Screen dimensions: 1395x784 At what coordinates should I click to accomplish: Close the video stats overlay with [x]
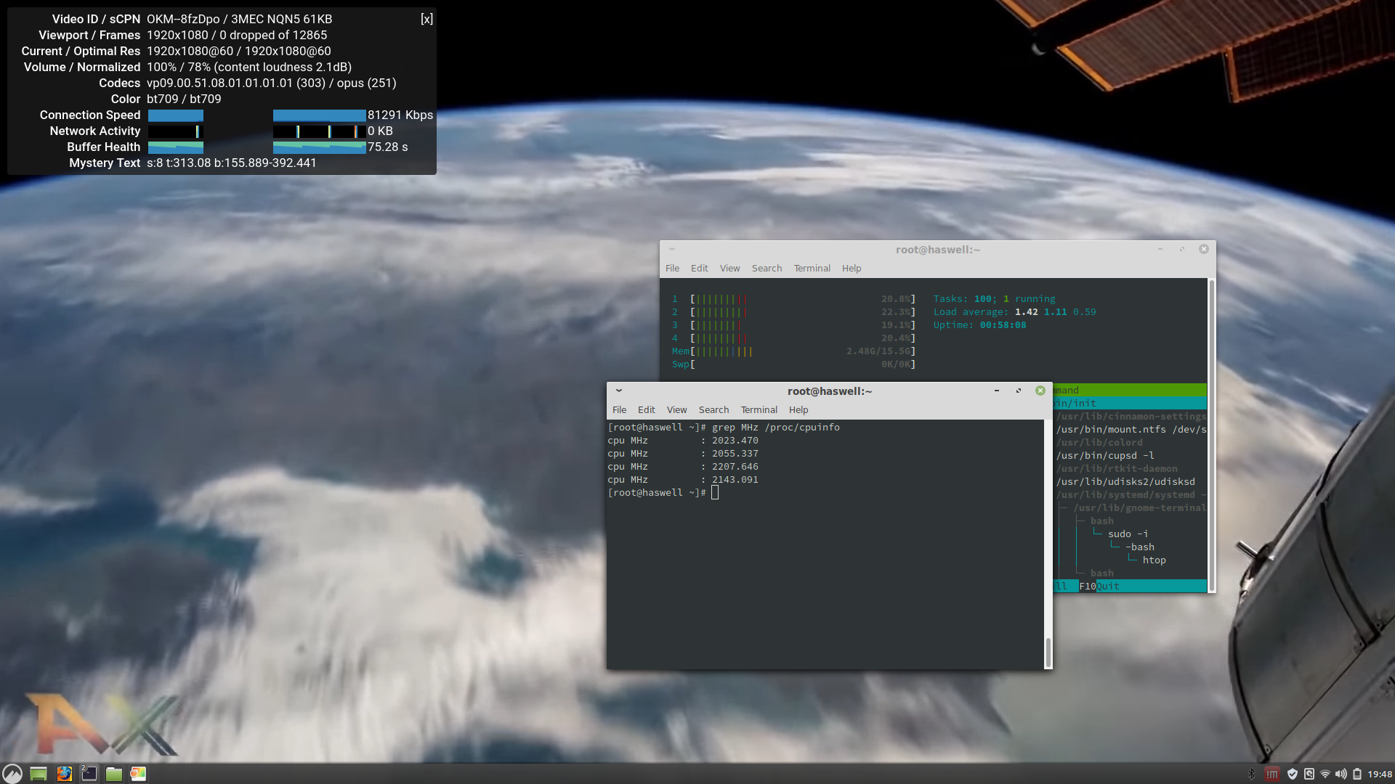426,19
